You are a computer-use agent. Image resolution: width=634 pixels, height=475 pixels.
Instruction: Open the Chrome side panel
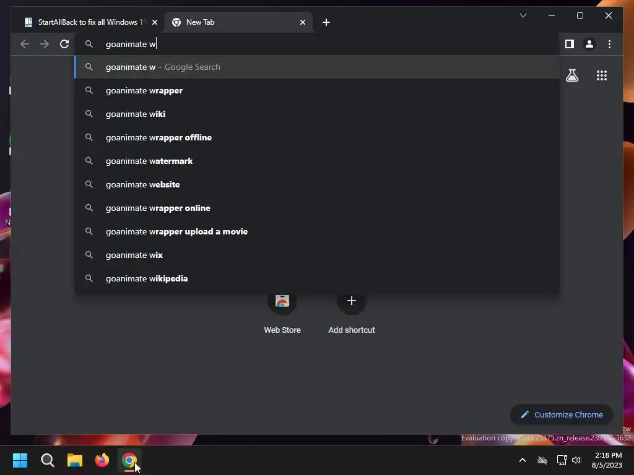pyautogui.click(x=570, y=44)
